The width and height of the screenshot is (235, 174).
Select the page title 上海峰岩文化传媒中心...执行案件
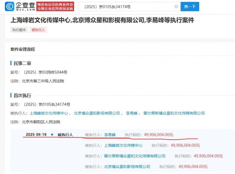[x=102, y=20]
